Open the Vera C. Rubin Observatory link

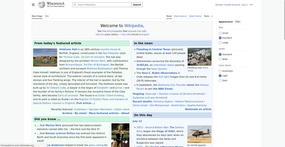tap(159, 73)
